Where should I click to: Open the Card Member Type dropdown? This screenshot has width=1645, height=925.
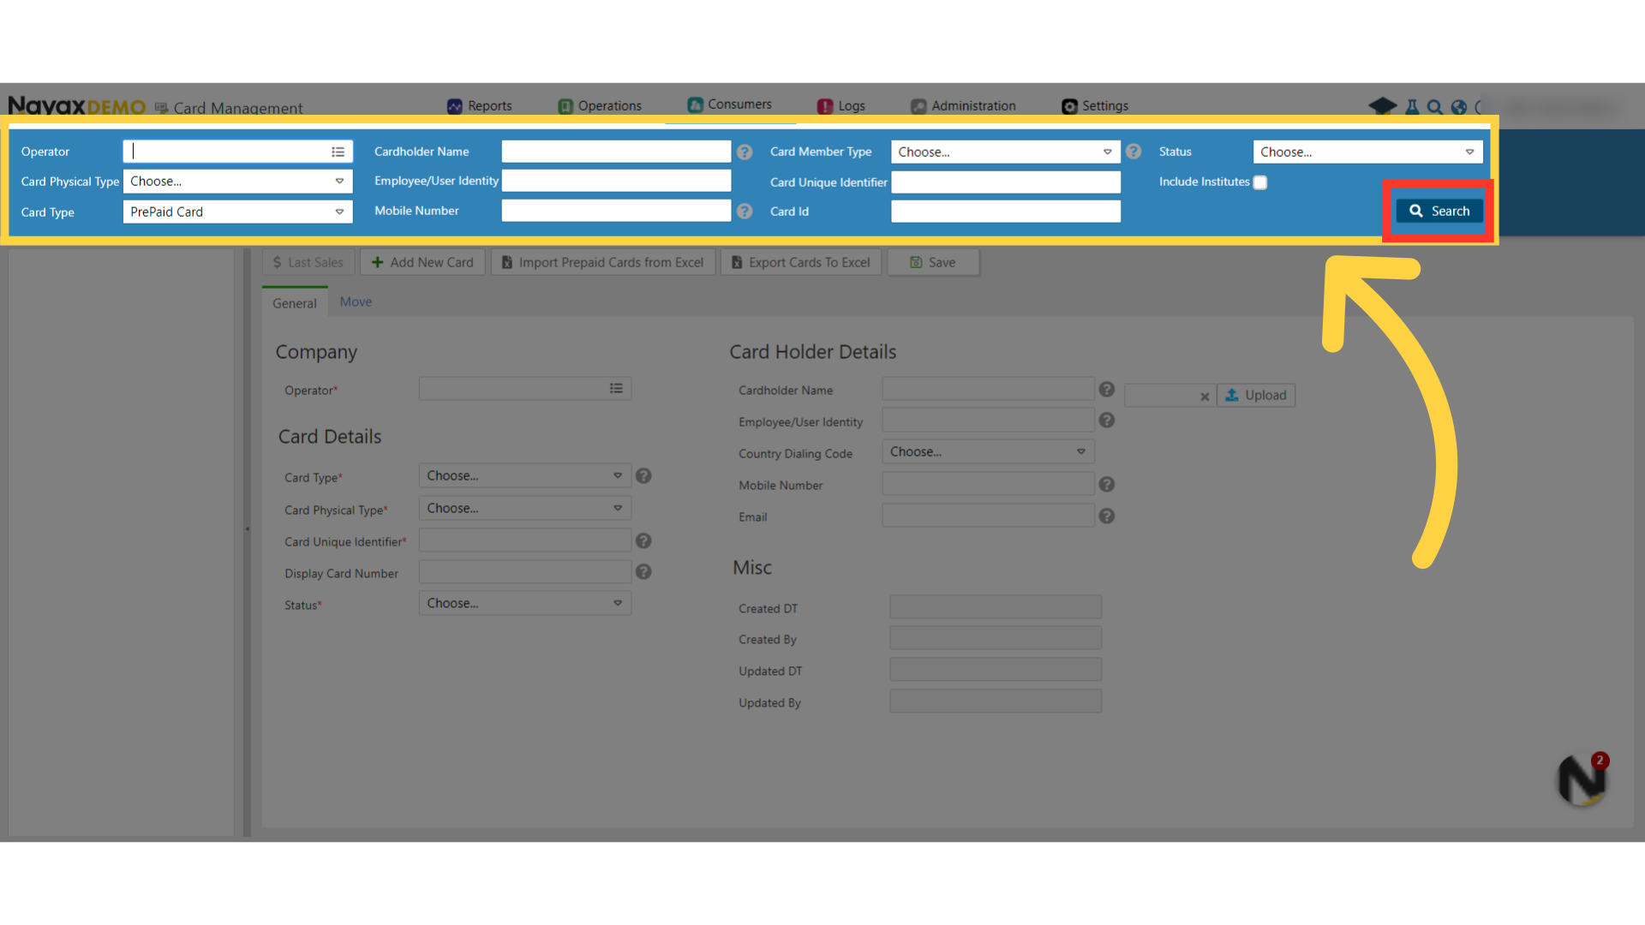[1005, 152]
